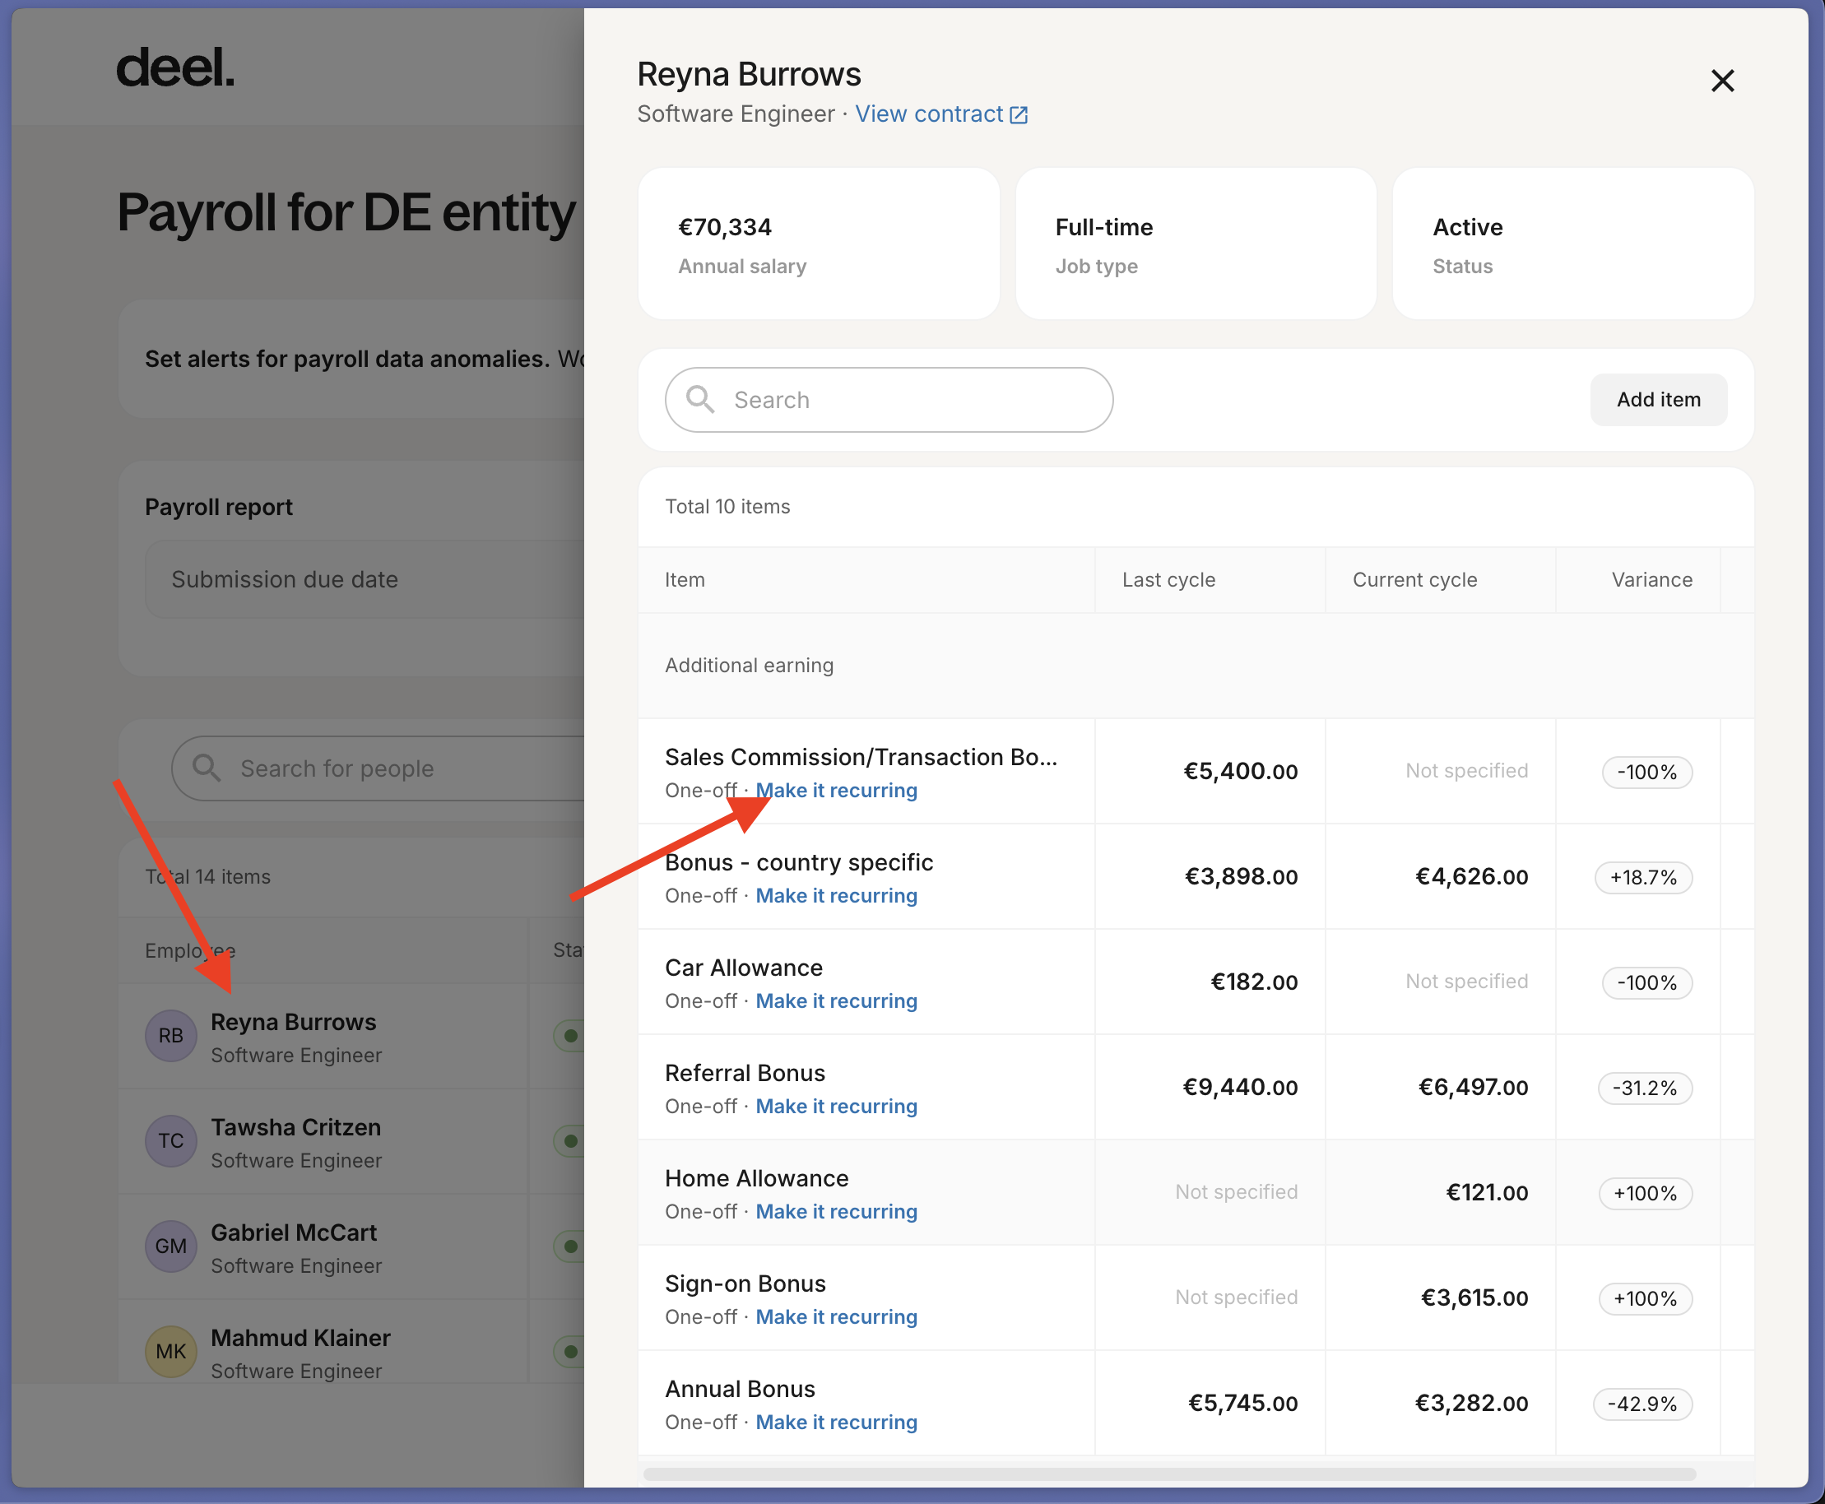Screen dimensions: 1825x1504
Task: Click the horizontal scrollbar under the items table
Action: (1170, 1474)
